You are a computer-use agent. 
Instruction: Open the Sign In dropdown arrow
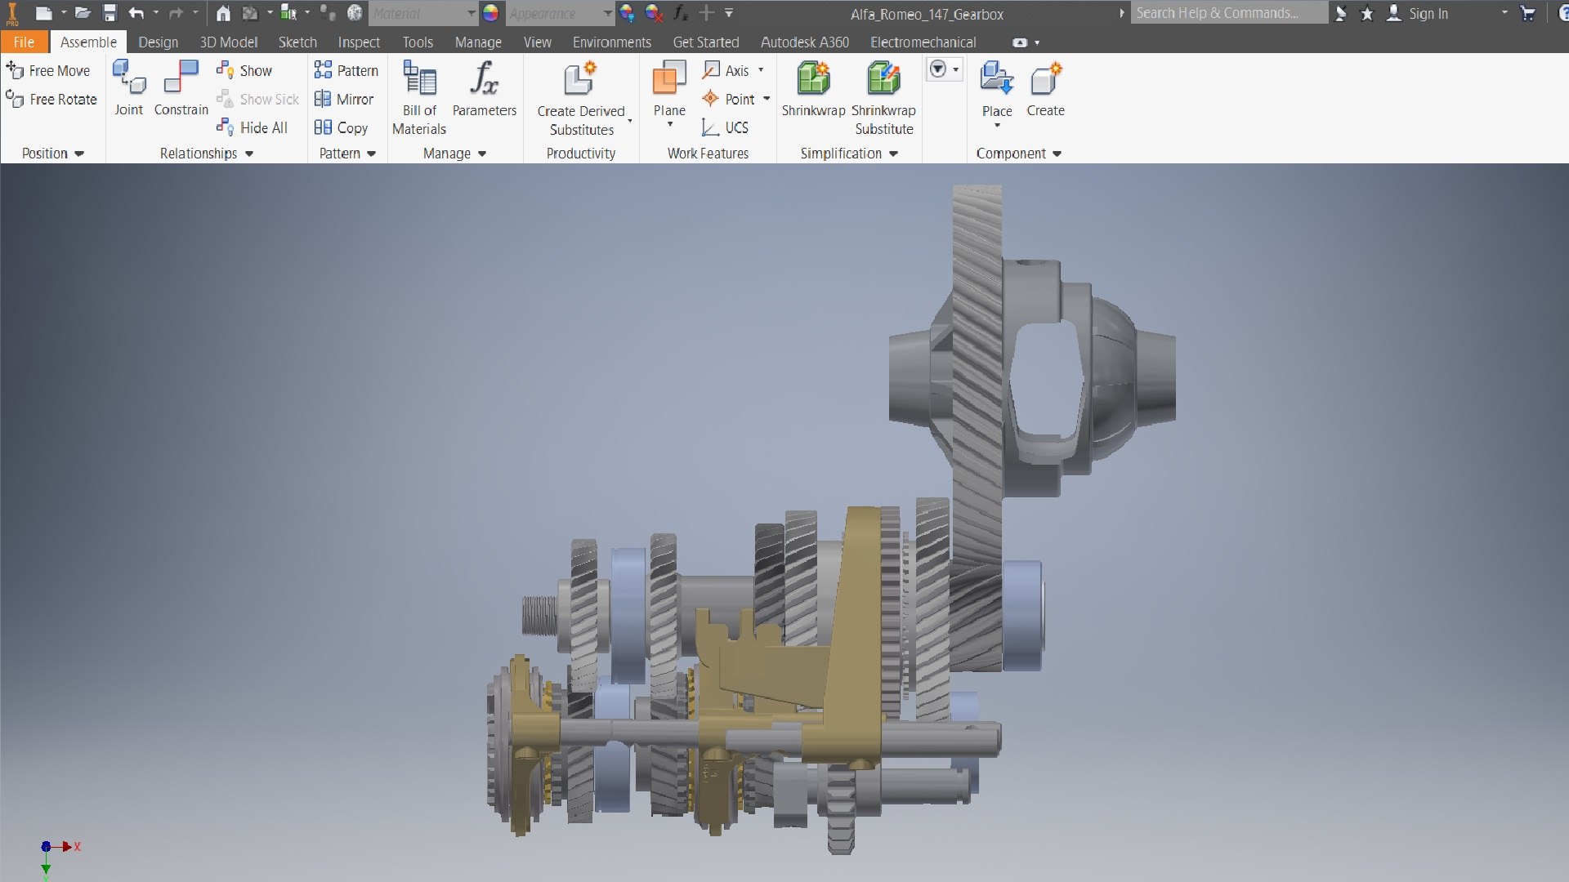[x=1504, y=13]
